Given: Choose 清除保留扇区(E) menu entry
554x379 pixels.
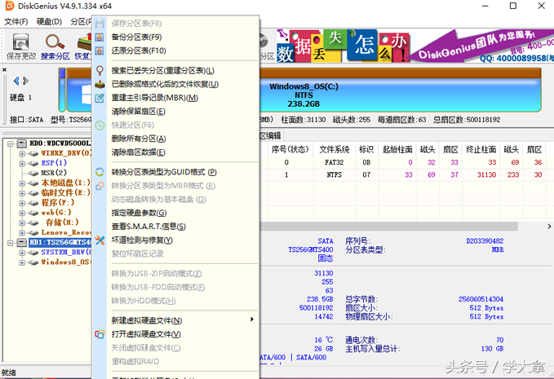Looking at the screenshot, I should click(176, 112).
